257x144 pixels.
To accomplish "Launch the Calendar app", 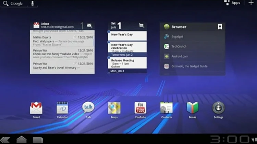I will tap(62, 108).
